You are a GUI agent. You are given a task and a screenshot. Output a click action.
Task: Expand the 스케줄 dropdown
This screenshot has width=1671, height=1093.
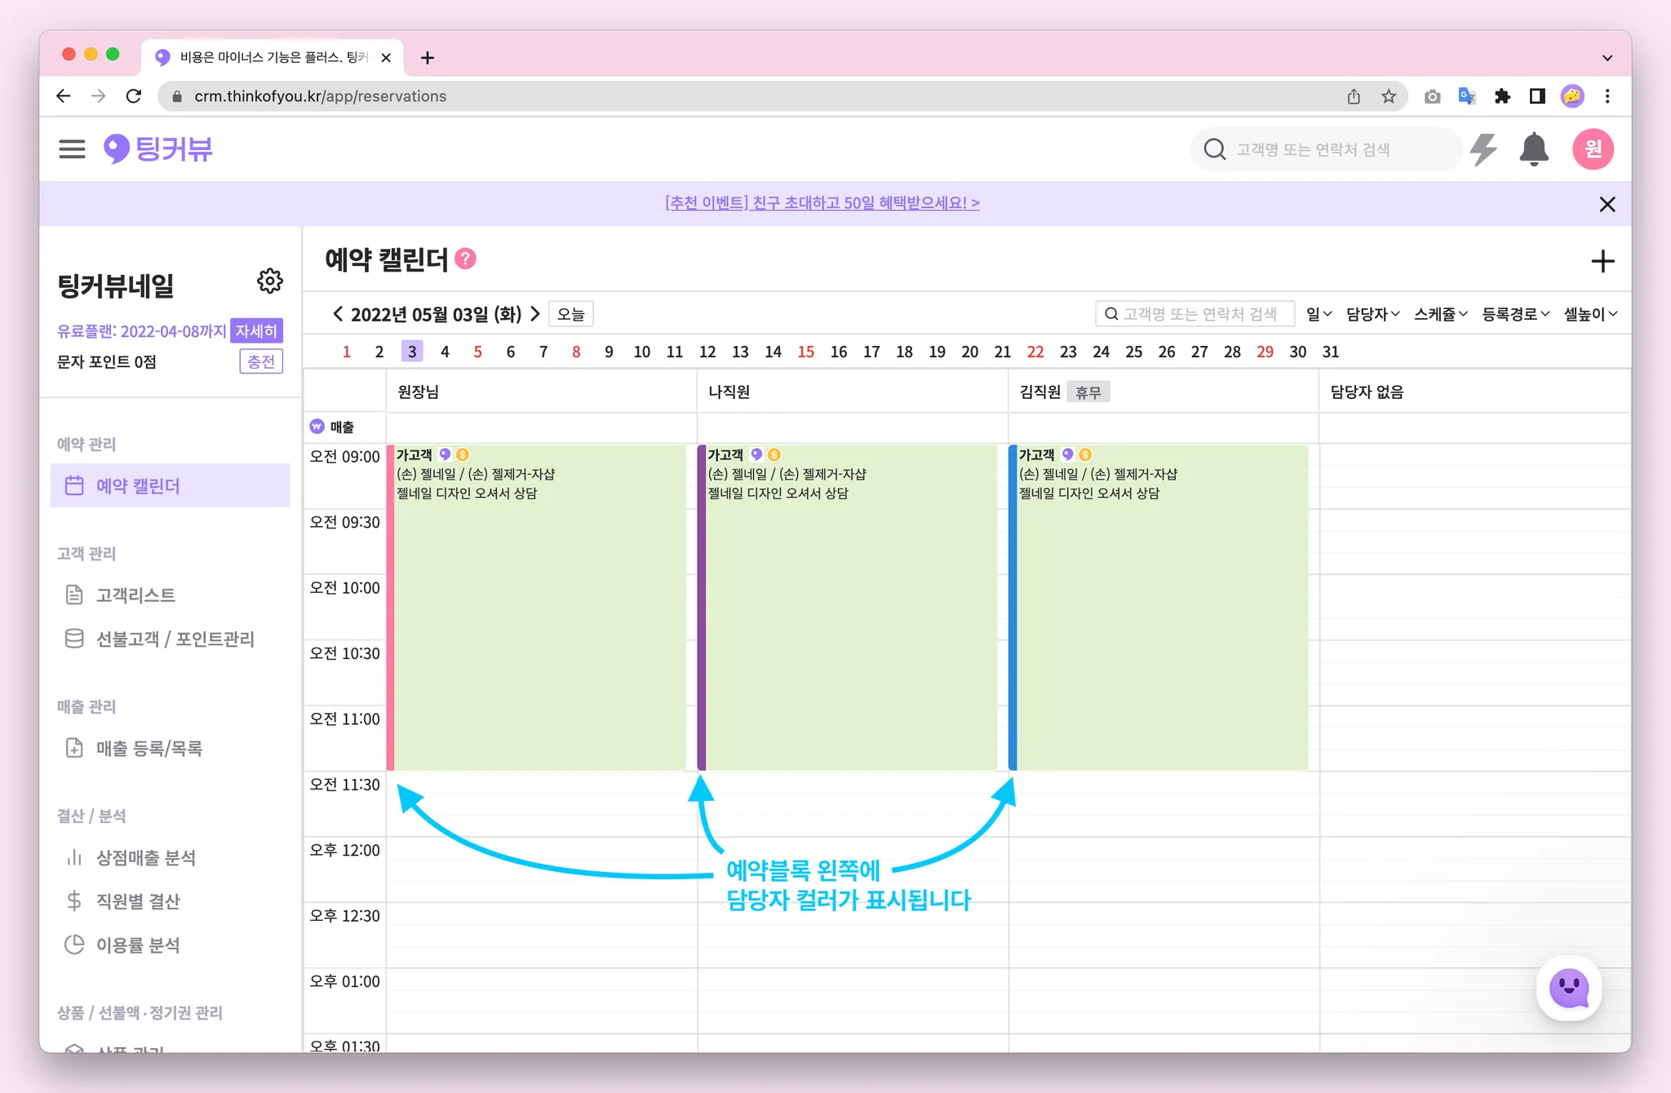(1440, 314)
